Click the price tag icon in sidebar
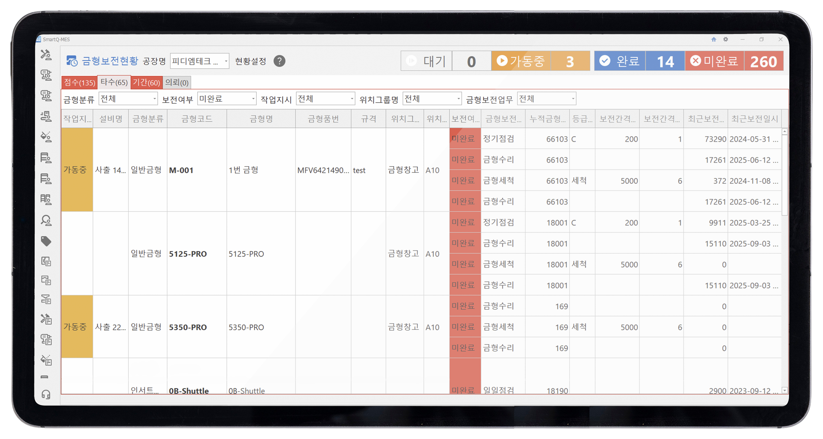Image resolution: width=823 pixels, height=439 pixels. [x=46, y=241]
